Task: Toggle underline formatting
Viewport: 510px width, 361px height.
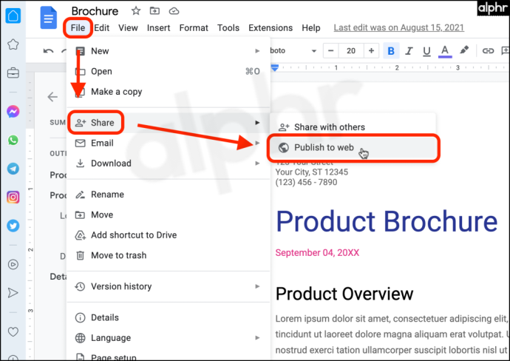Action: coord(426,51)
